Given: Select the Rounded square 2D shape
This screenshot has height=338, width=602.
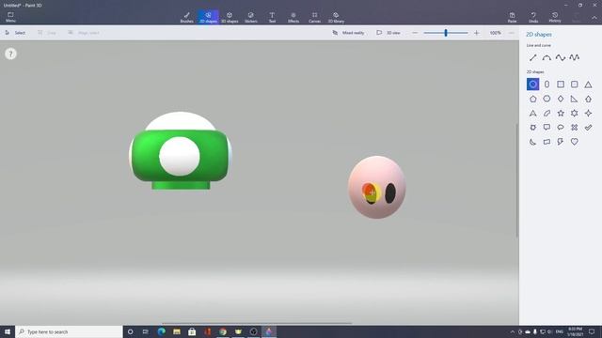Looking at the screenshot, I should [x=575, y=84].
